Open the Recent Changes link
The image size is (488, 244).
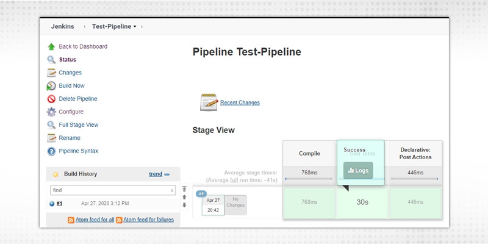(240, 102)
